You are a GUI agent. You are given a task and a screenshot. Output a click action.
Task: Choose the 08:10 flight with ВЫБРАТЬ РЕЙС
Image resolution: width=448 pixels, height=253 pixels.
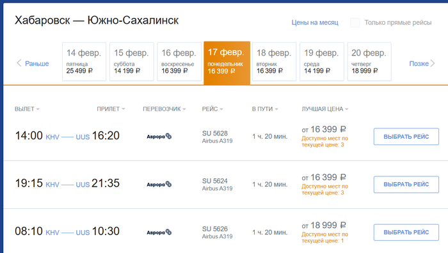coord(406,233)
